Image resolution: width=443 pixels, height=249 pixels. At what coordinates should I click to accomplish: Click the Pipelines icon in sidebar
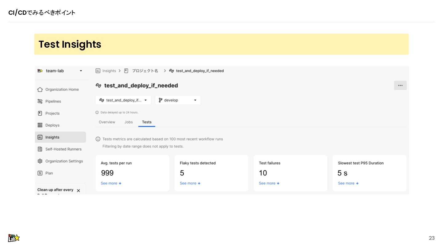(x=40, y=101)
